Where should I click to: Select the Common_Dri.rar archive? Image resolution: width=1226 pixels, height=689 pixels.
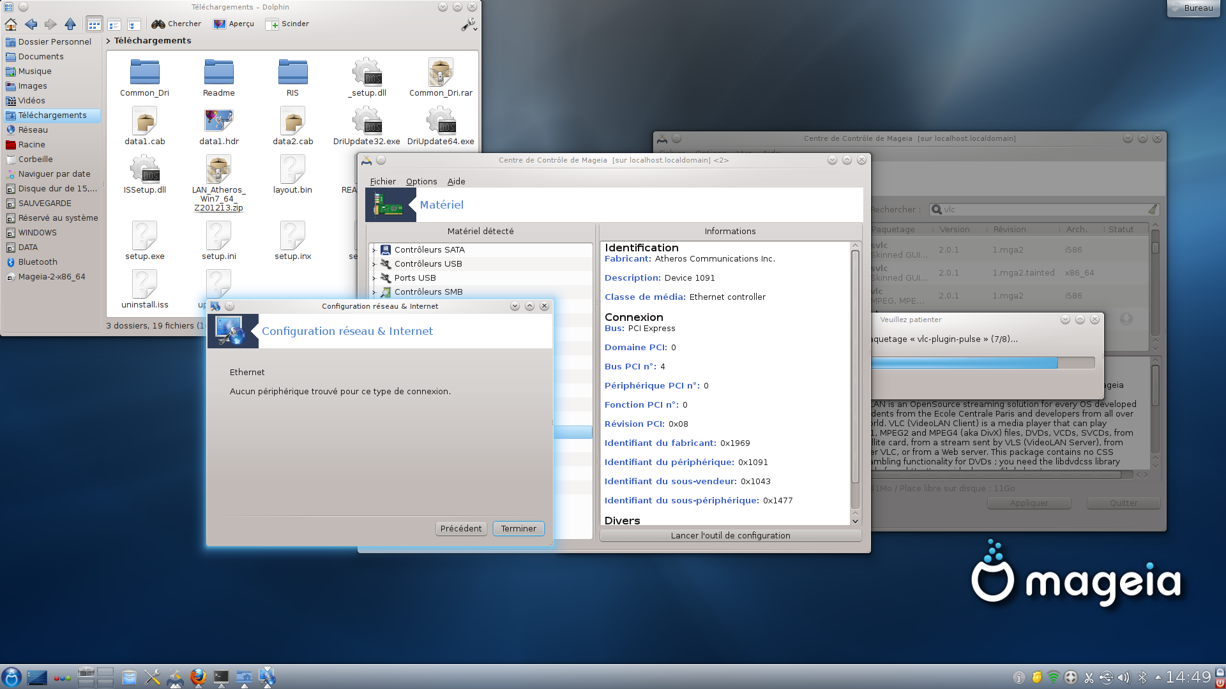[x=441, y=77]
